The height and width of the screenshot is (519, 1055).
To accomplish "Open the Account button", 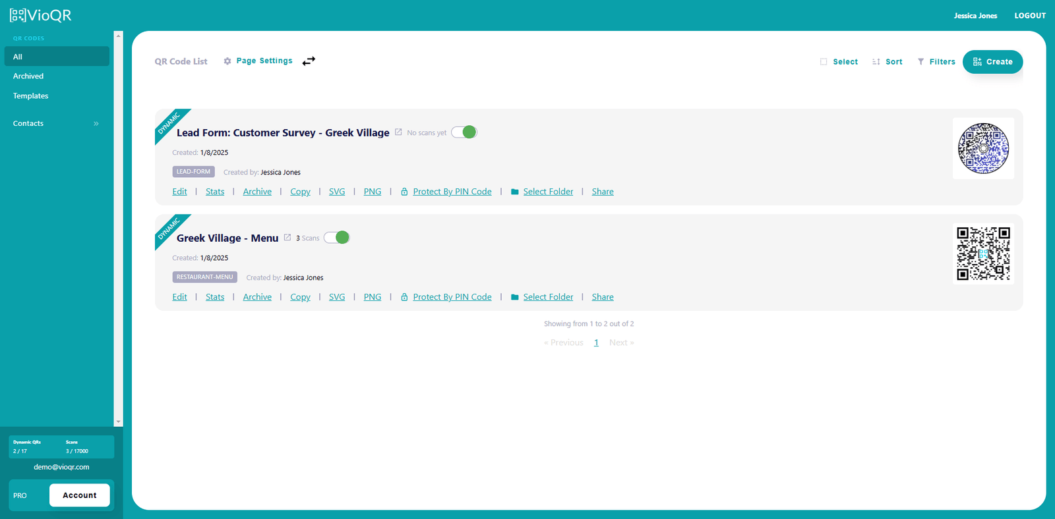I will [x=80, y=495].
